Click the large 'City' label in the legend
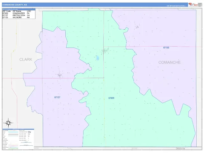This screenshot has width=204, height=153. (x=29, y=132)
